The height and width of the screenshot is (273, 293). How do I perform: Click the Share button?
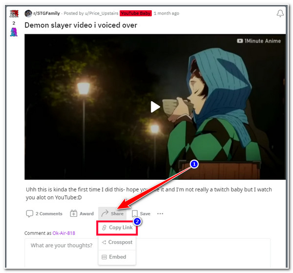click(x=112, y=213)
